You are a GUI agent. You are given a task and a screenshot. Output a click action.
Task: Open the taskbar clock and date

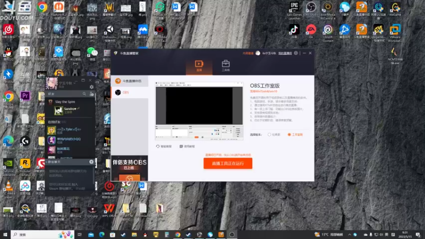pos(405,234)
